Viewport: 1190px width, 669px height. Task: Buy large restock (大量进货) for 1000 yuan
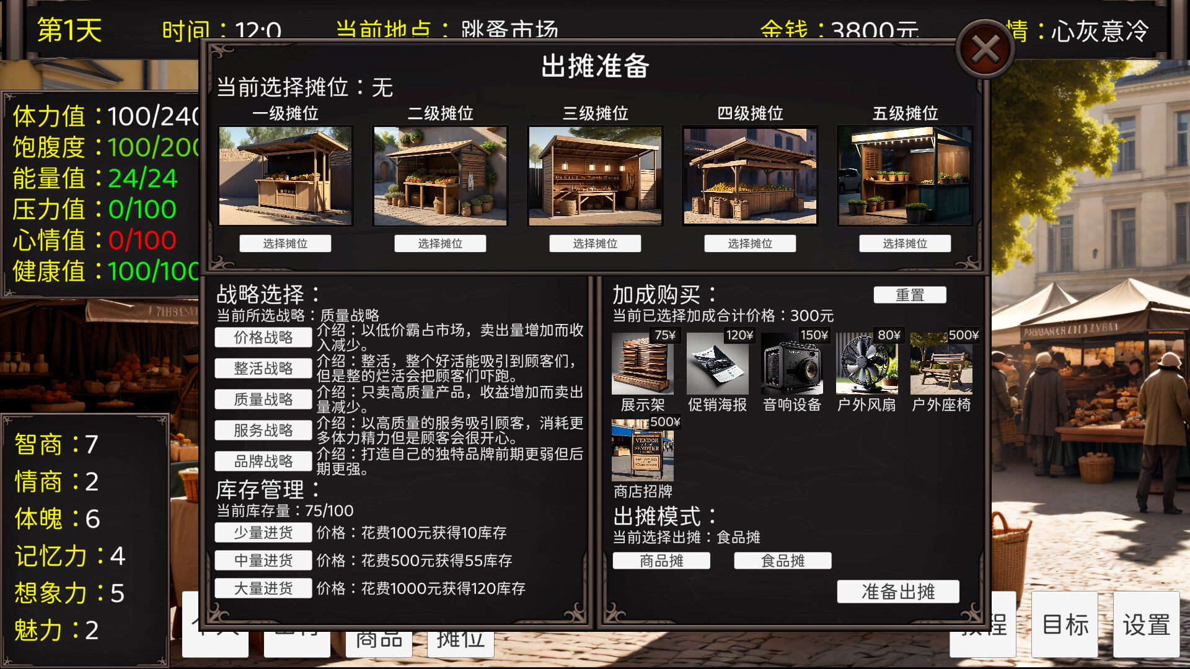(263, 588)
